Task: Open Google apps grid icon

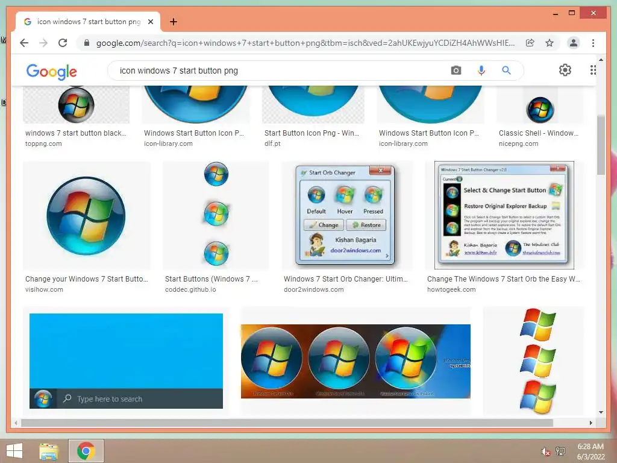Action: point(593,70)
